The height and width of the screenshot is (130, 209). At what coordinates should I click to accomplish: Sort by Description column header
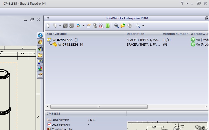point(143,34)
